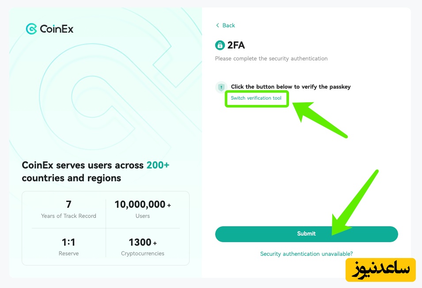This screenshot has width=422, height=288.
Task: Click the Back chevron arrow
Action: click(x=217, y=26)
